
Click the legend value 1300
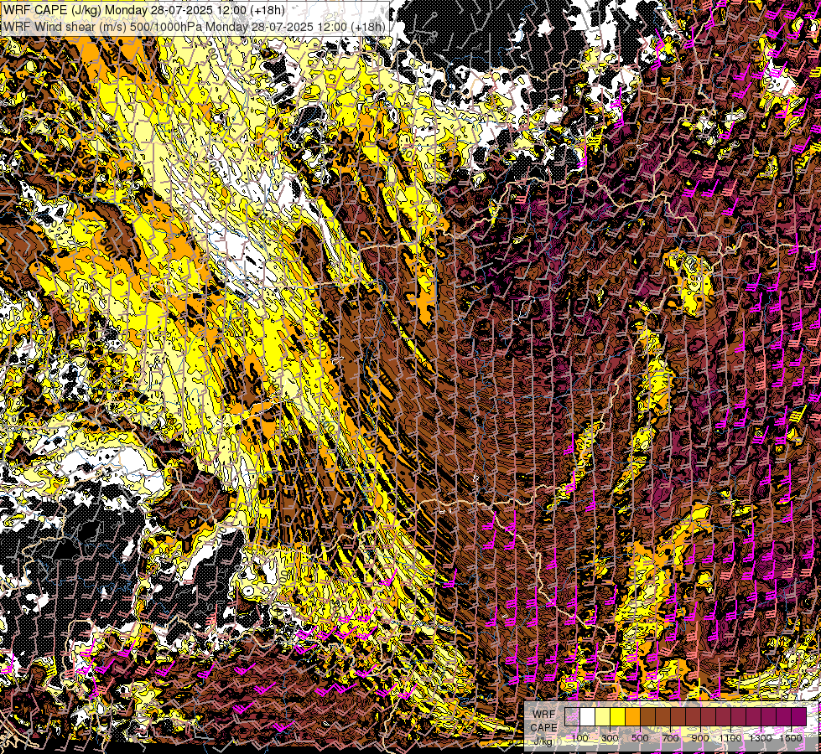tap(761, 738)
